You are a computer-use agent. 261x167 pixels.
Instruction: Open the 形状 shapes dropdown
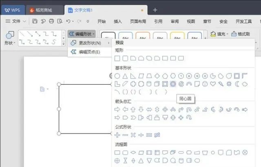pyautogui.click(x=10, y=38)
